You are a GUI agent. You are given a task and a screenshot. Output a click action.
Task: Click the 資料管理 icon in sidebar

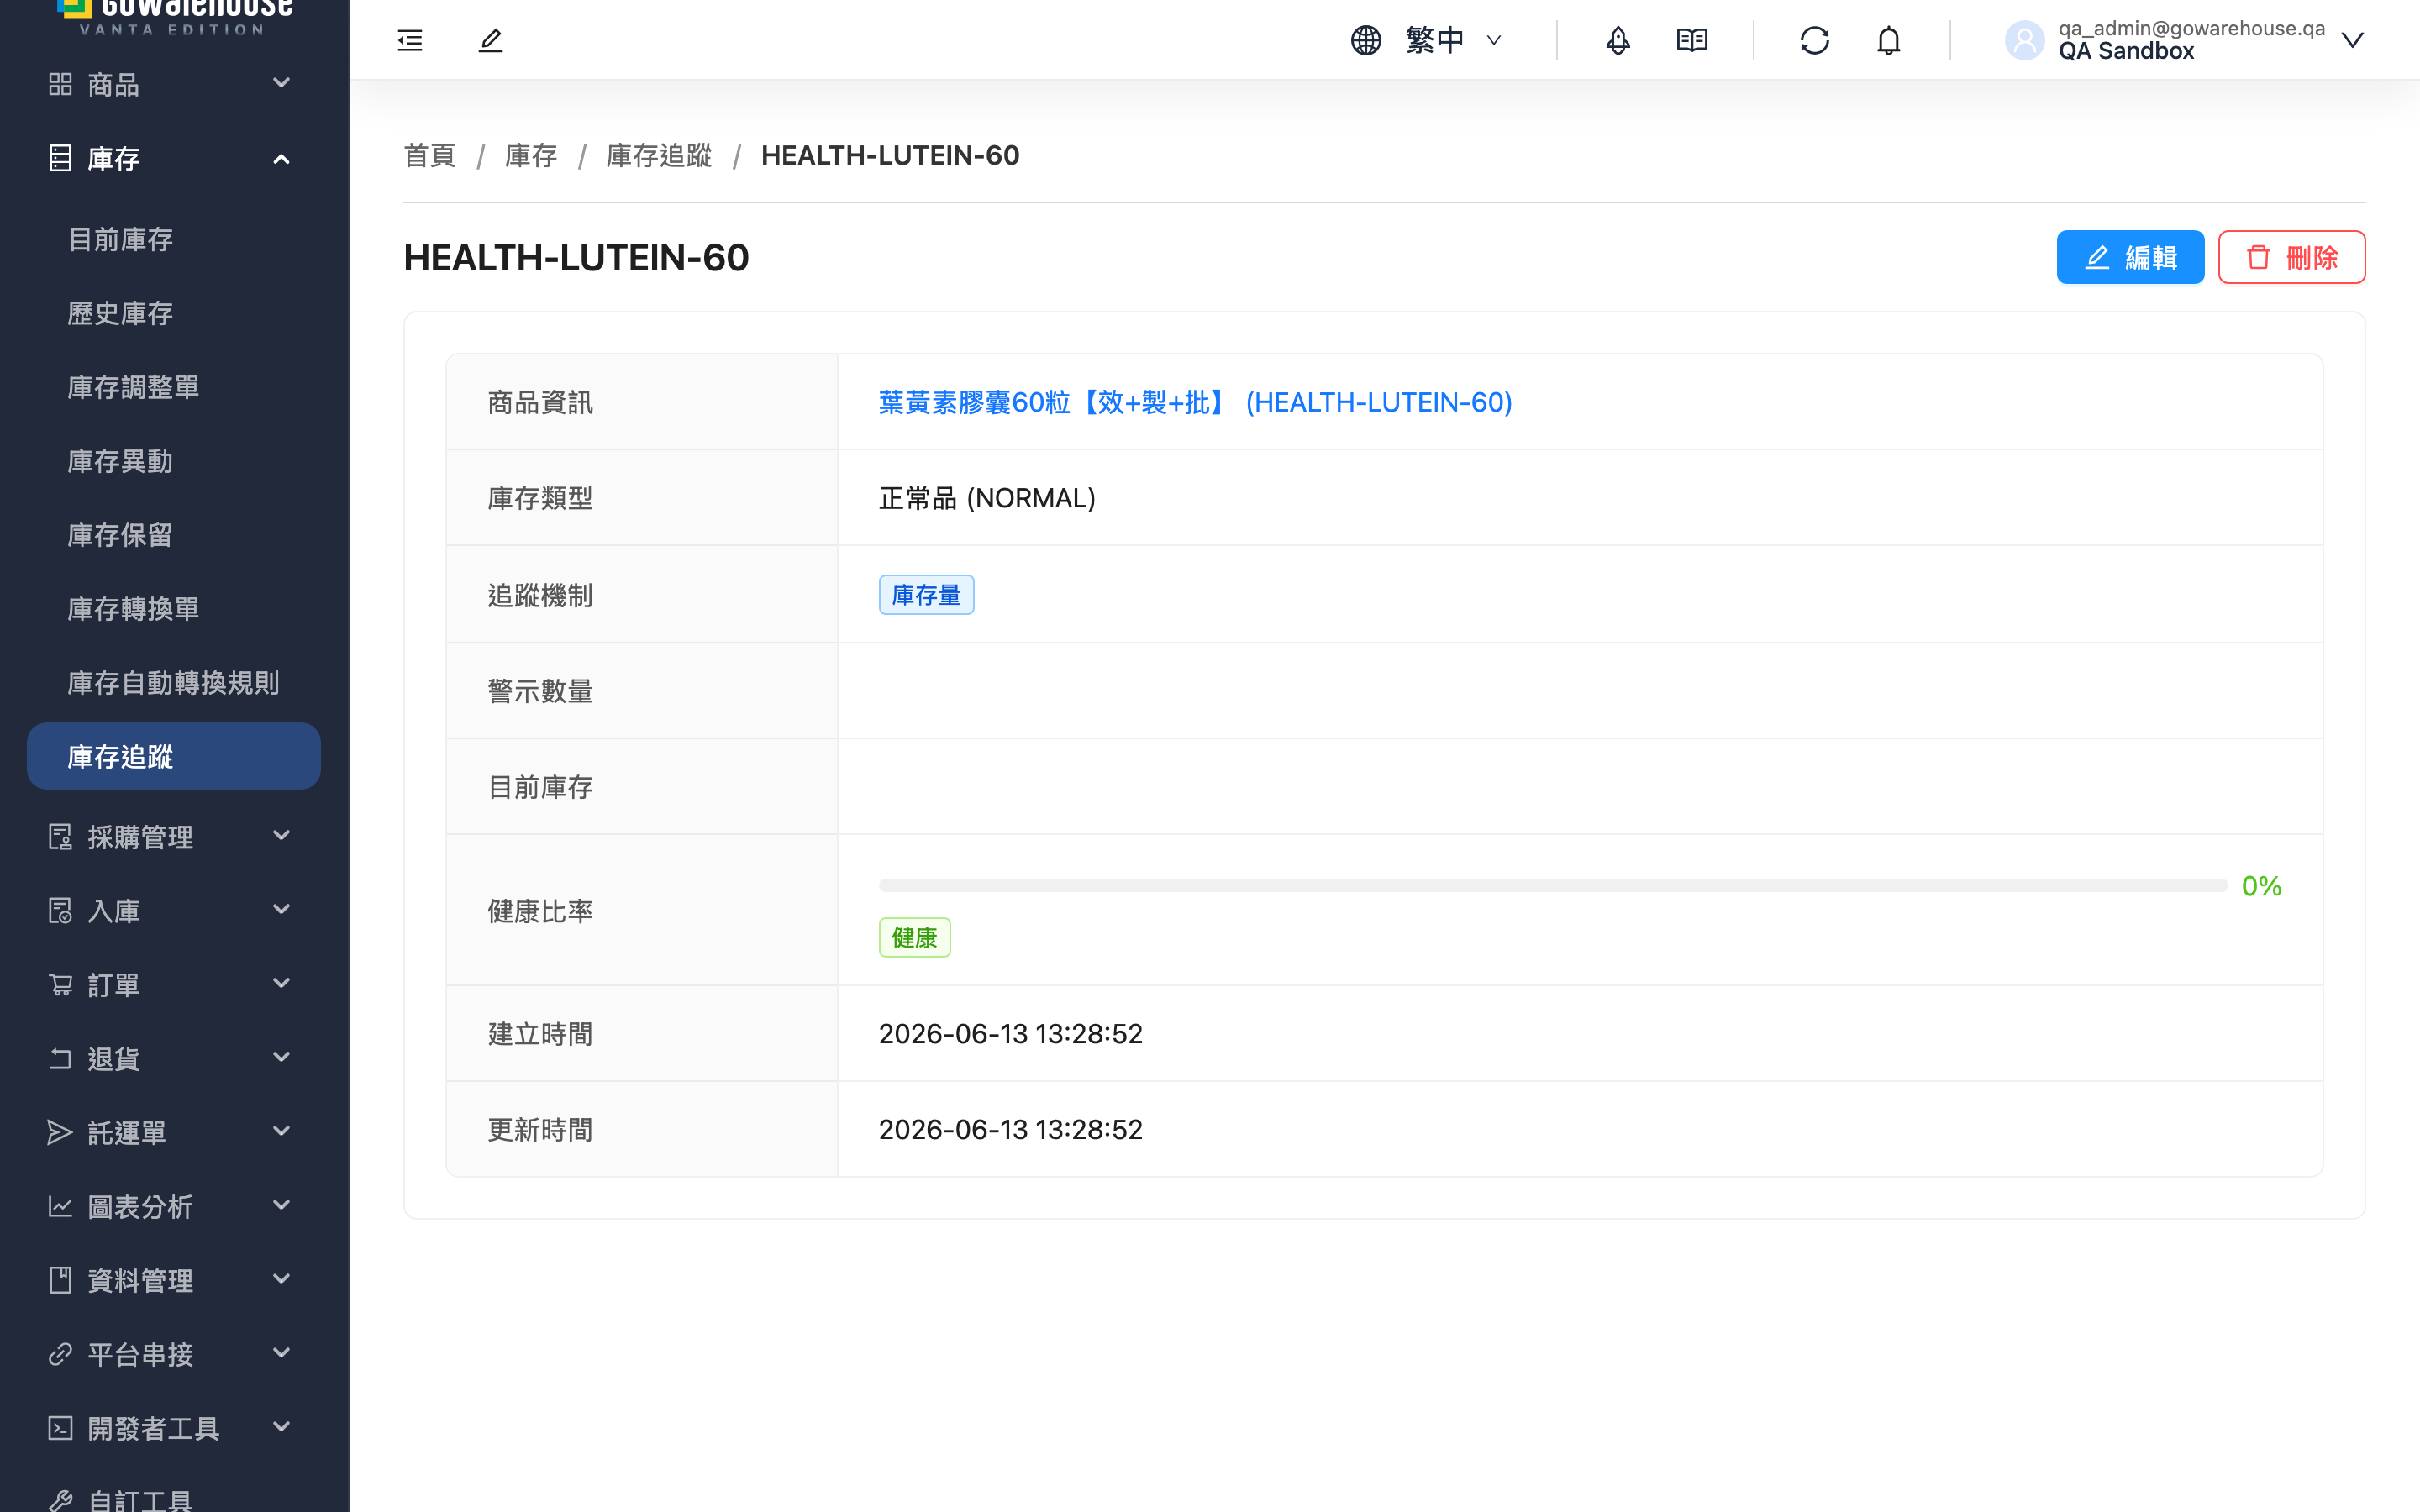click(x=60, y=1280)
